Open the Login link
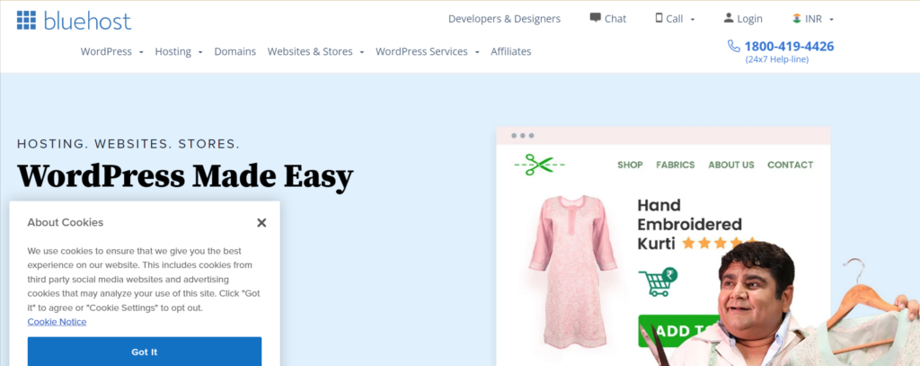Image resolution: width=920 pixels, height=366 pixels. coord(750,19)
